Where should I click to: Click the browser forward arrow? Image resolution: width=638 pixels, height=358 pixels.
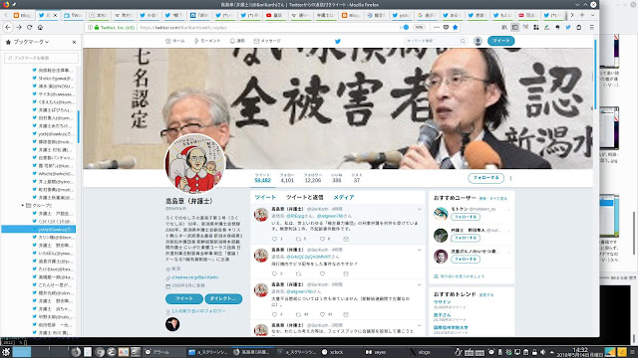19,27
